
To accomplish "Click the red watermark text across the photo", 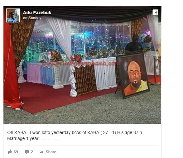I will point(81,64).
